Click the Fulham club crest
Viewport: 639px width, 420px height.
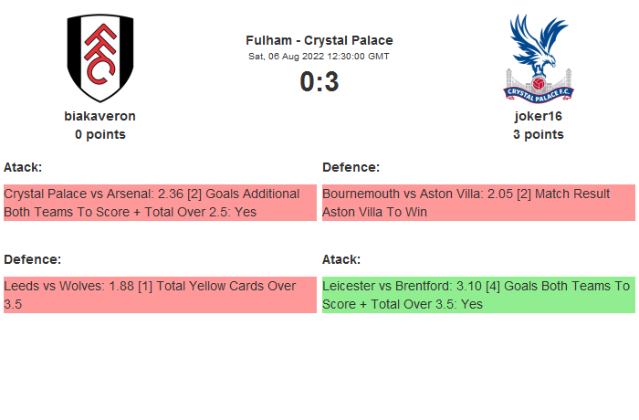(x=100, y=58)
